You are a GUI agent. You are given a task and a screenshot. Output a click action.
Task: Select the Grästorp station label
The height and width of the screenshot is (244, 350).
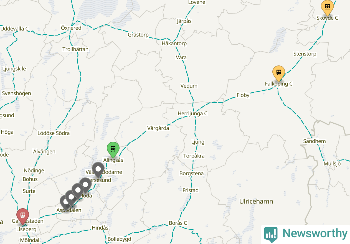(x=138, y=35)
